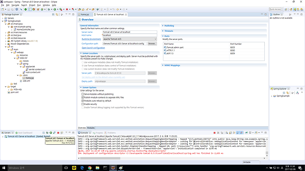Toggle Modules auto reload by default
Image resolution: width=305 pixels, height=171 pixels.
[x=83, y=101]
